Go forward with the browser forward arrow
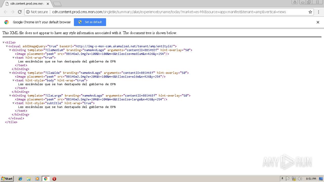Screen dimensions: 324x182 [13, 12]
